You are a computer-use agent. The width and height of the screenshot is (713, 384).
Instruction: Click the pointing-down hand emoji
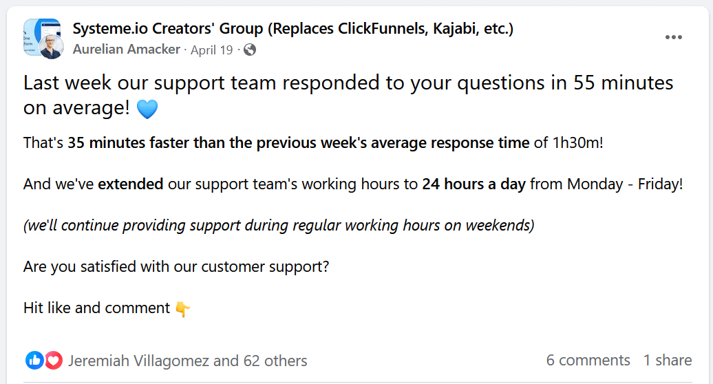point(182,309)
